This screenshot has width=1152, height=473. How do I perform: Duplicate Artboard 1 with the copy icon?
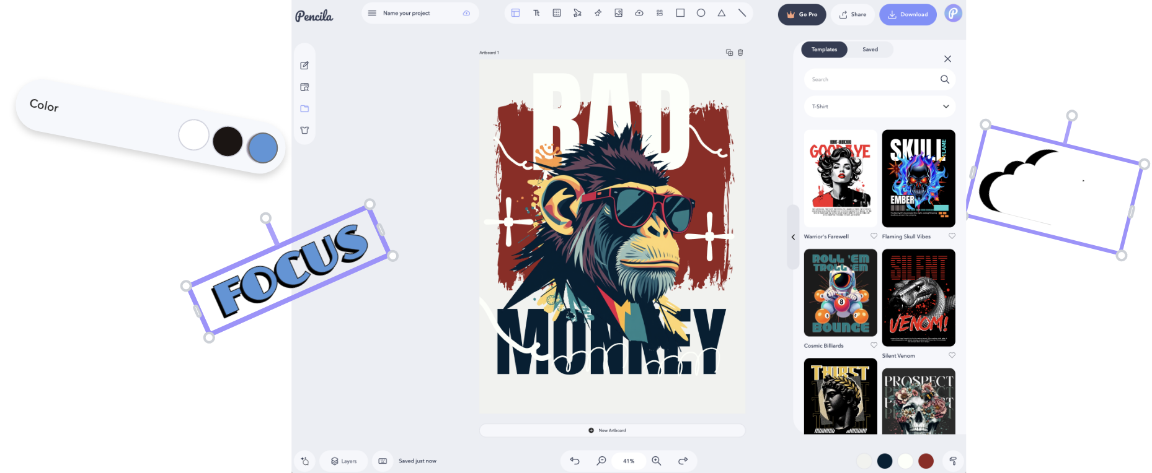pyautogui.click(x=729, y=53)
